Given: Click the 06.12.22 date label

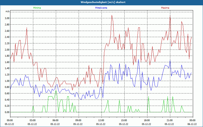Looking at the screenshot, I should (192, 124).
